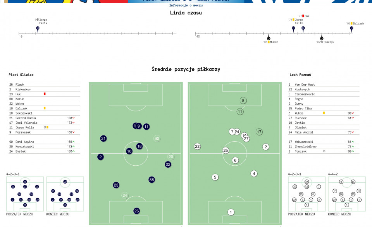372x227 pixels.
Task: Click substitution-in arrow next to Dani Aquino
Action: [74, 142]
